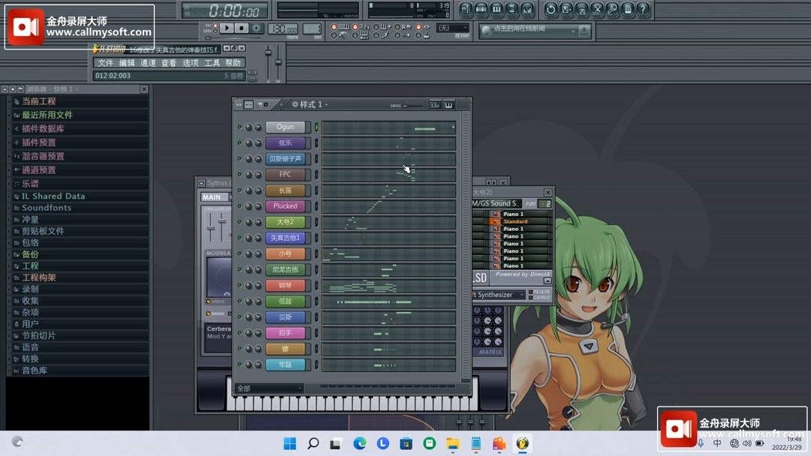
Task: Select the Standard patch in MIDI Out list
Action: 514,221
